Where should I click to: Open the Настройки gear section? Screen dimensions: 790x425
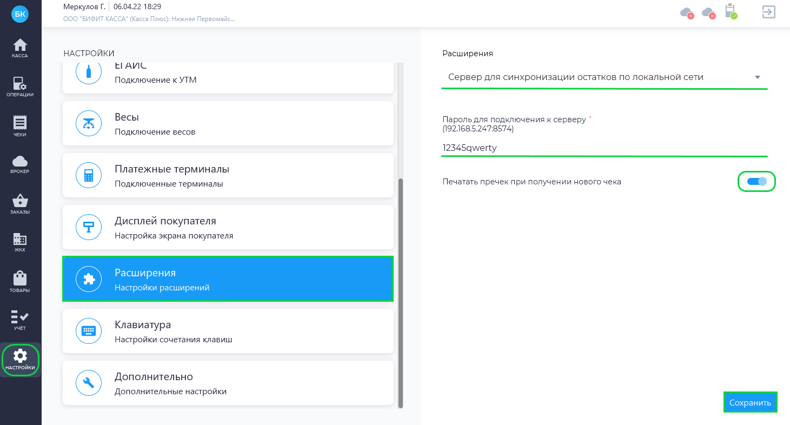[x=21, y=360]
